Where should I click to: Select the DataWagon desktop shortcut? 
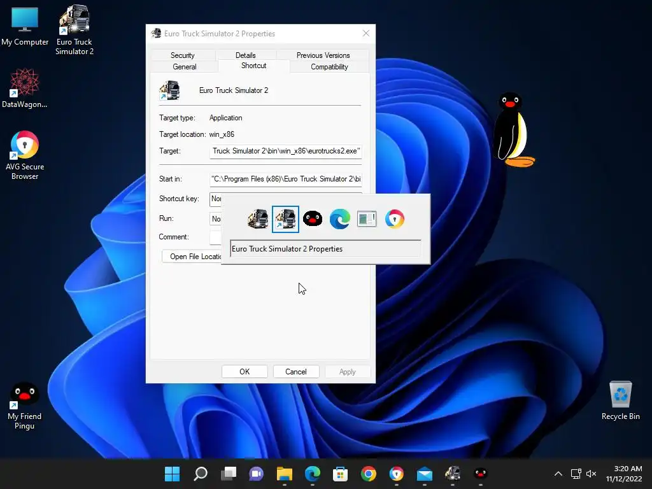(x=25, y=88)
